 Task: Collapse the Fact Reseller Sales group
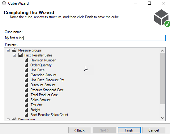pyautogui.click(x=14, y=55)
